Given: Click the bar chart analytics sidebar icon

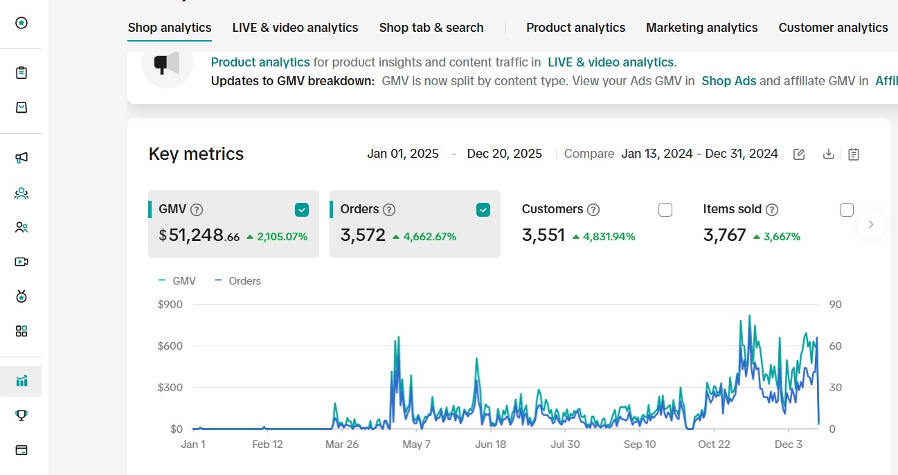Looking at the screenshot, I should click(21, 380).
